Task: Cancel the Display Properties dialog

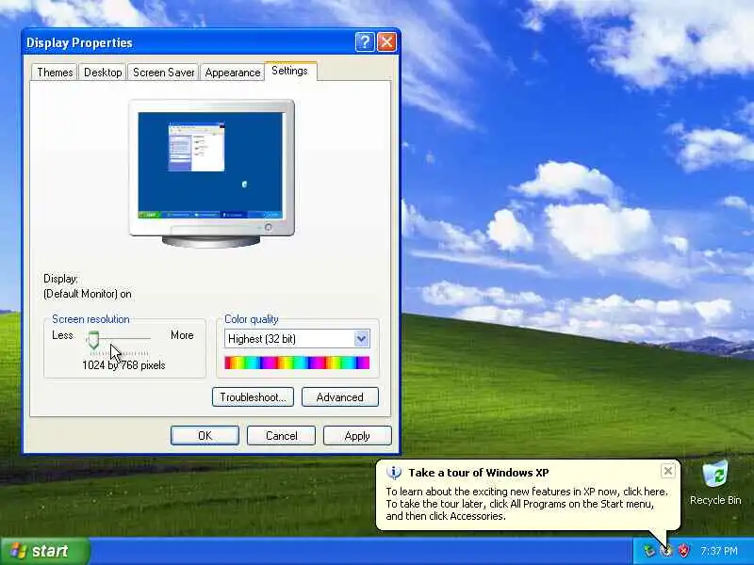Action: (x=281, y=436)
